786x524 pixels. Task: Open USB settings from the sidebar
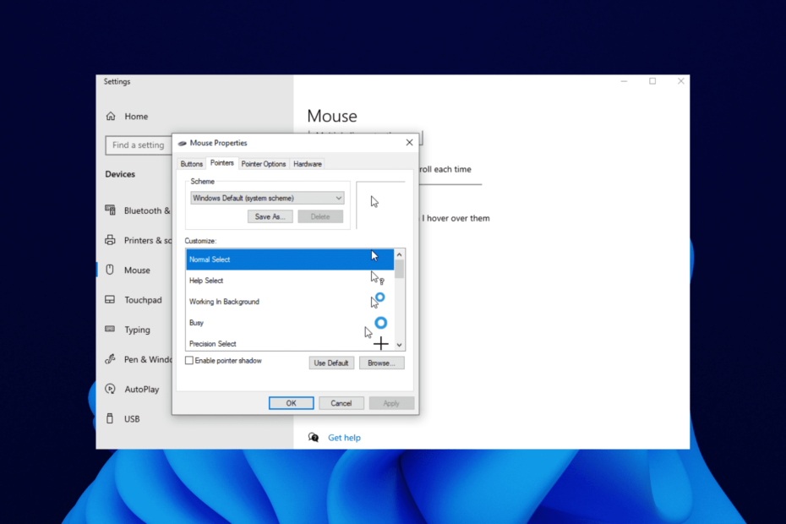[x=132, y=418]
